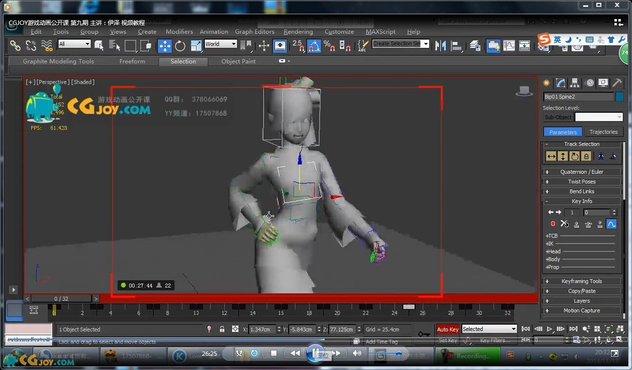Click Body Horizontal in Track Selection
This screenshot has height=370, width=632.
551,156
